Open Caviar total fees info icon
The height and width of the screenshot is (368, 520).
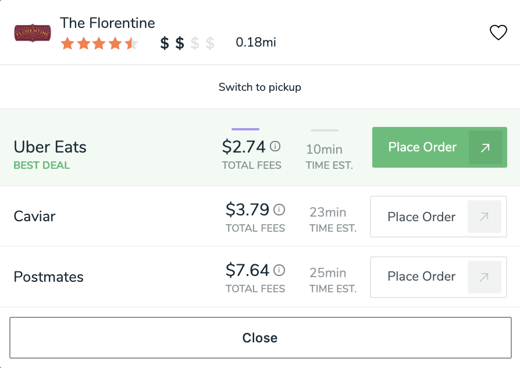coord(279,210)
